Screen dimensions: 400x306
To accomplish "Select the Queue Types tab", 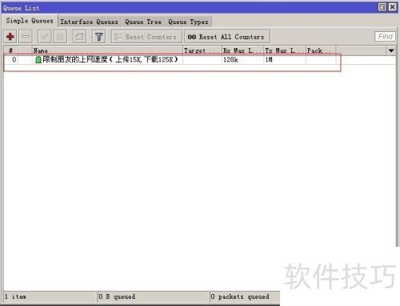I will pyautogui.click(x=188, y=22).
